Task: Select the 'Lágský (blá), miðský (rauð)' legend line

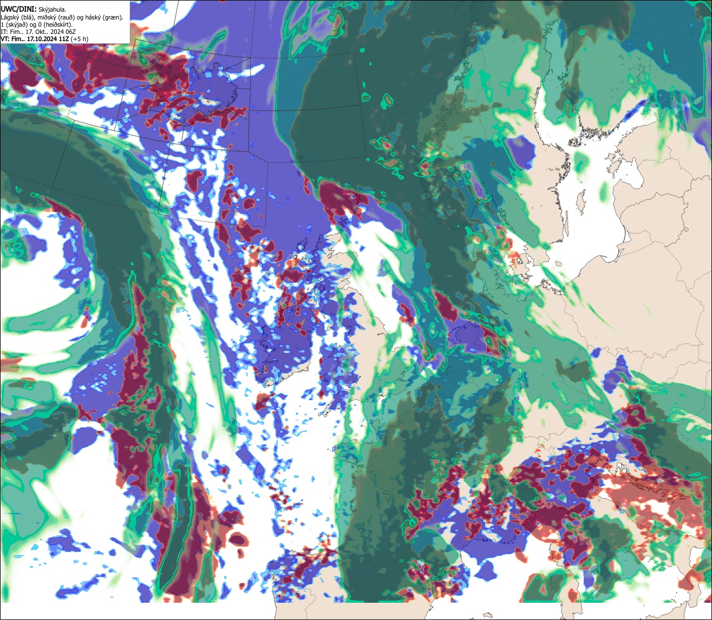Action: [62, 17]
